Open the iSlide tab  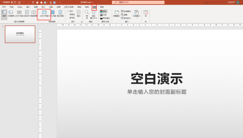tap(20, 7)
